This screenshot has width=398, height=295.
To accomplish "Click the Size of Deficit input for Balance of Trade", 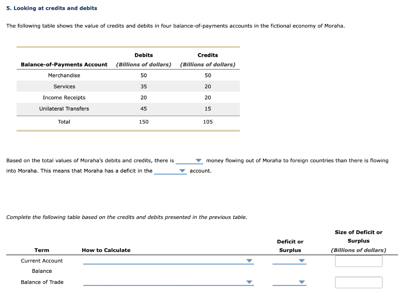I will click(x=358, y=282).
